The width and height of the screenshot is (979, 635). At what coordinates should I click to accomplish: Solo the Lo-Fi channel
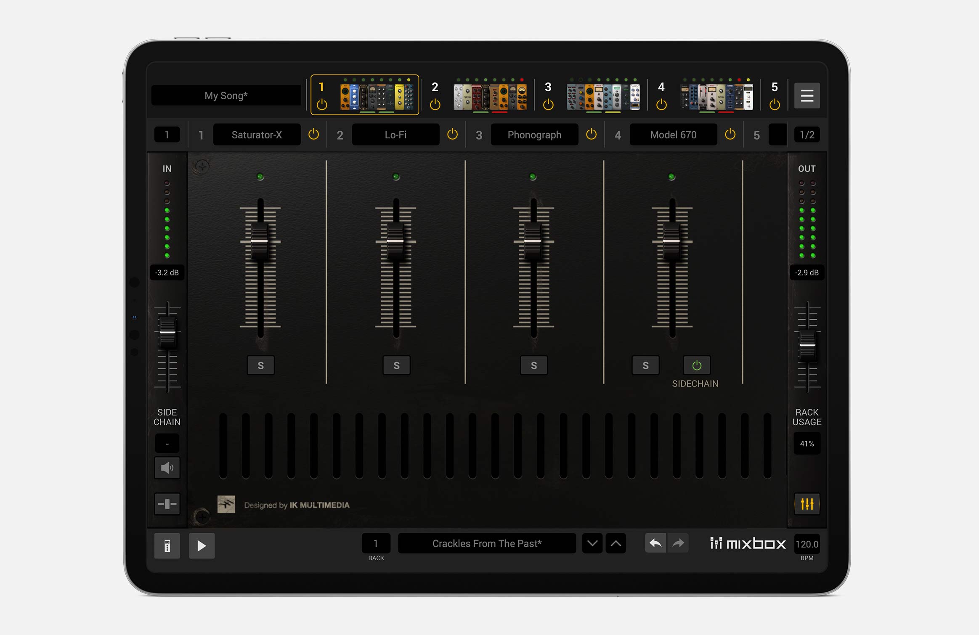[396, 365]
